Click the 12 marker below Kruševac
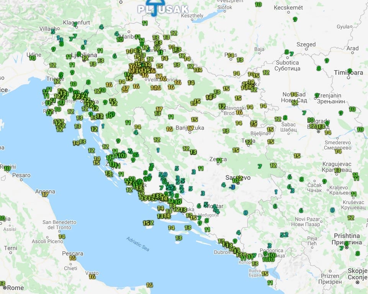 click(x=351, y=218)
